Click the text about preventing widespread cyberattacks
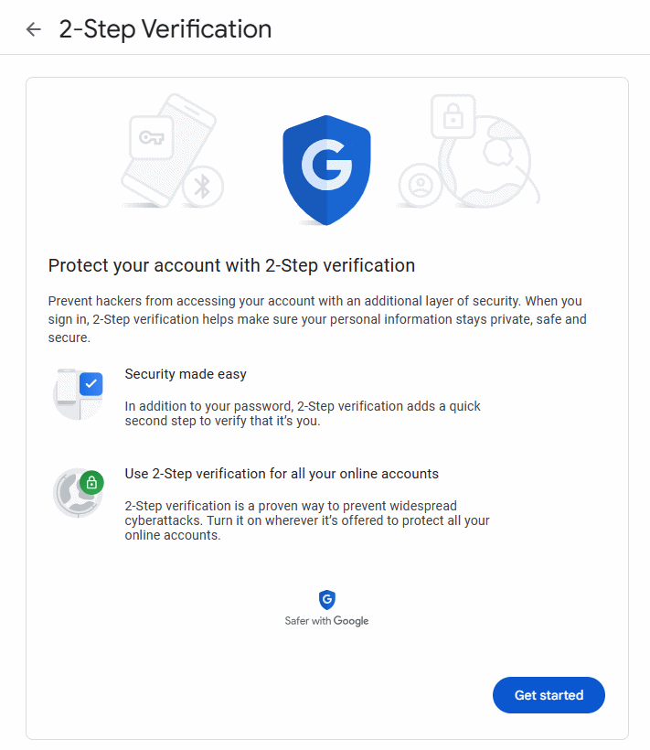Viewport: 650px width, 750px height. click(307, 520)
